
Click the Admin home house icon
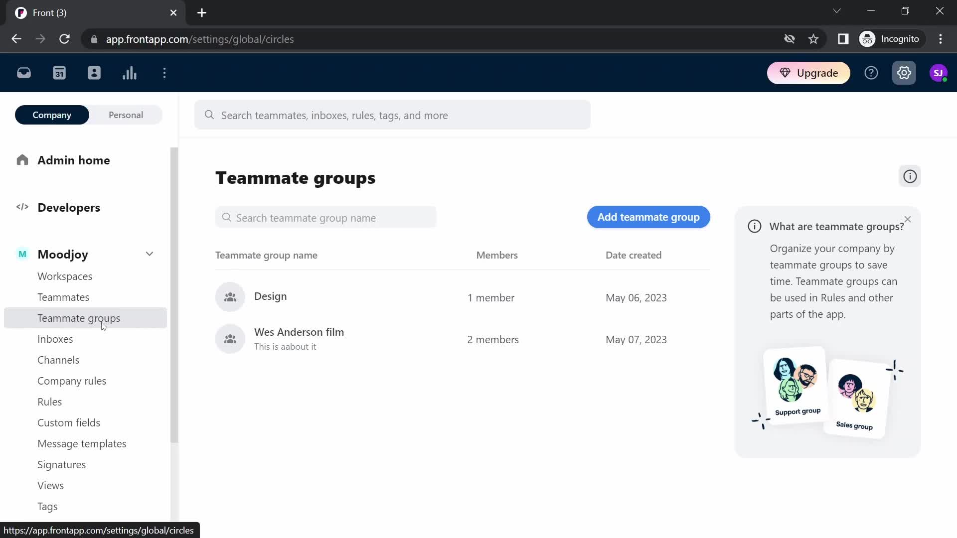pos(22,160)
